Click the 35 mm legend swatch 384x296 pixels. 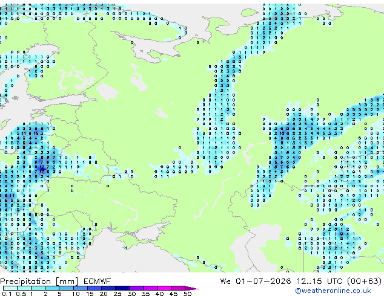[150, 288]
